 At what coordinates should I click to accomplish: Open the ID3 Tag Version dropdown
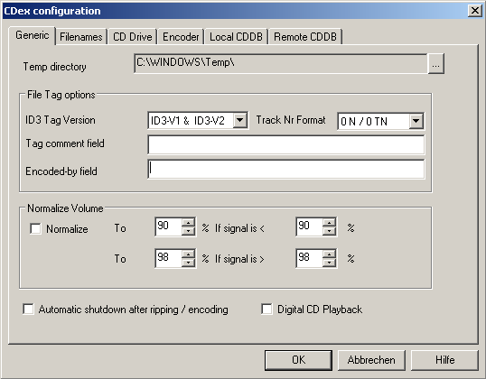(x=240, y=120)
